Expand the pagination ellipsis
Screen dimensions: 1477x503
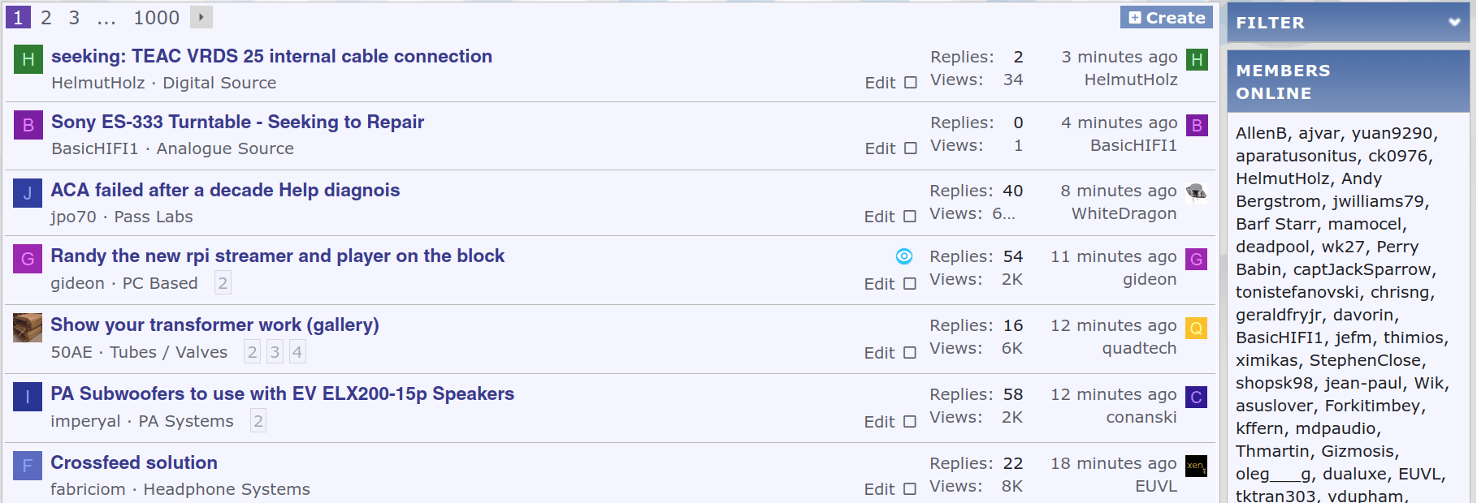click(106, 18)
